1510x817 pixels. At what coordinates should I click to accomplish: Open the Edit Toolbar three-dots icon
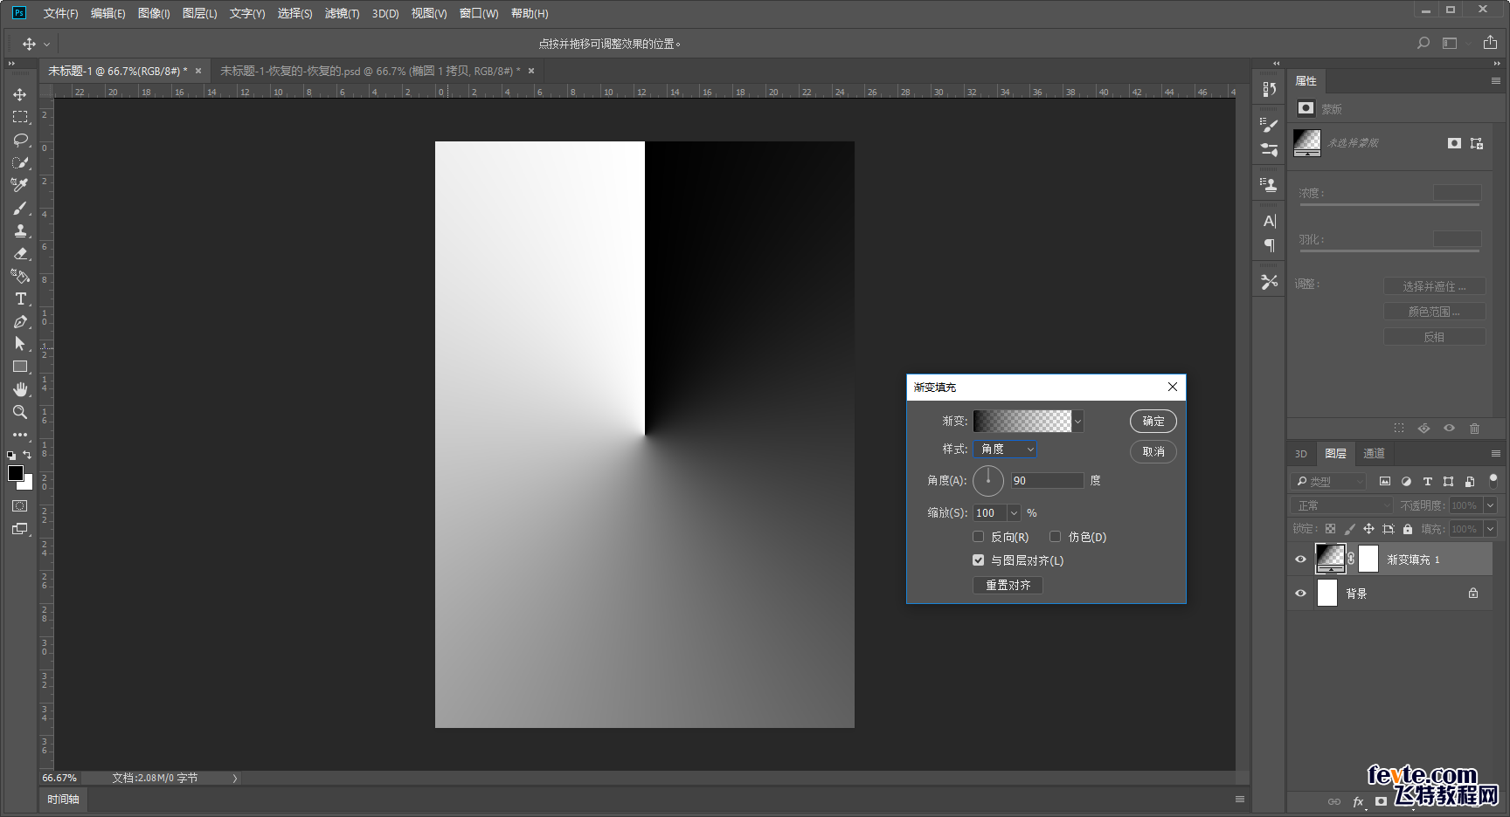click(20, 434)
